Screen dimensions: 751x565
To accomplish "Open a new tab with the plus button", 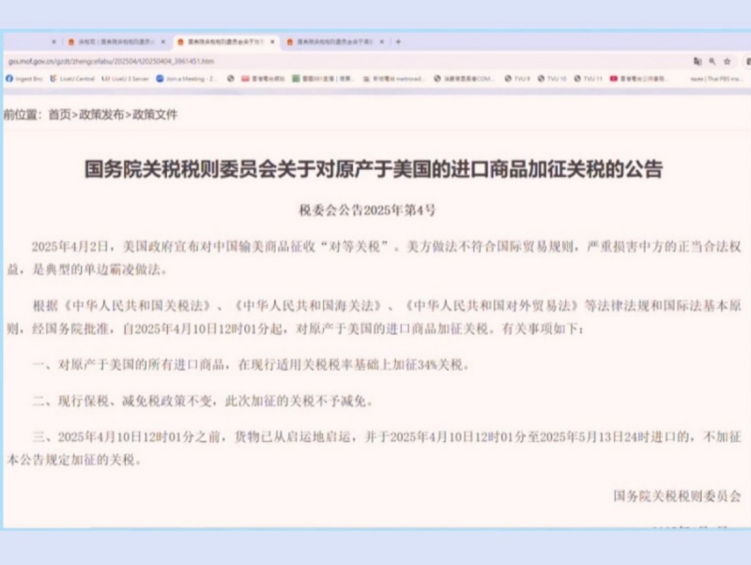I will 398,41.
